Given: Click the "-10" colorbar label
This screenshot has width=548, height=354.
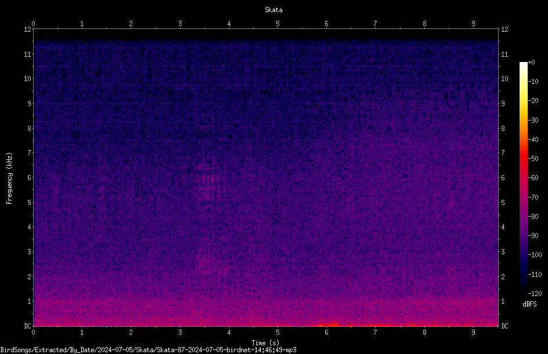Looking at the screenshot, I should [x=533, y=82].
